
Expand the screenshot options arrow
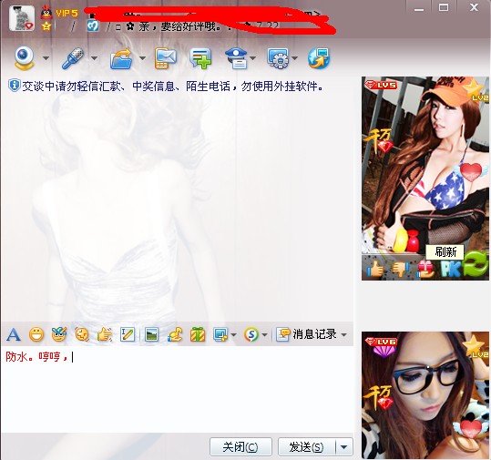point(233,335)
